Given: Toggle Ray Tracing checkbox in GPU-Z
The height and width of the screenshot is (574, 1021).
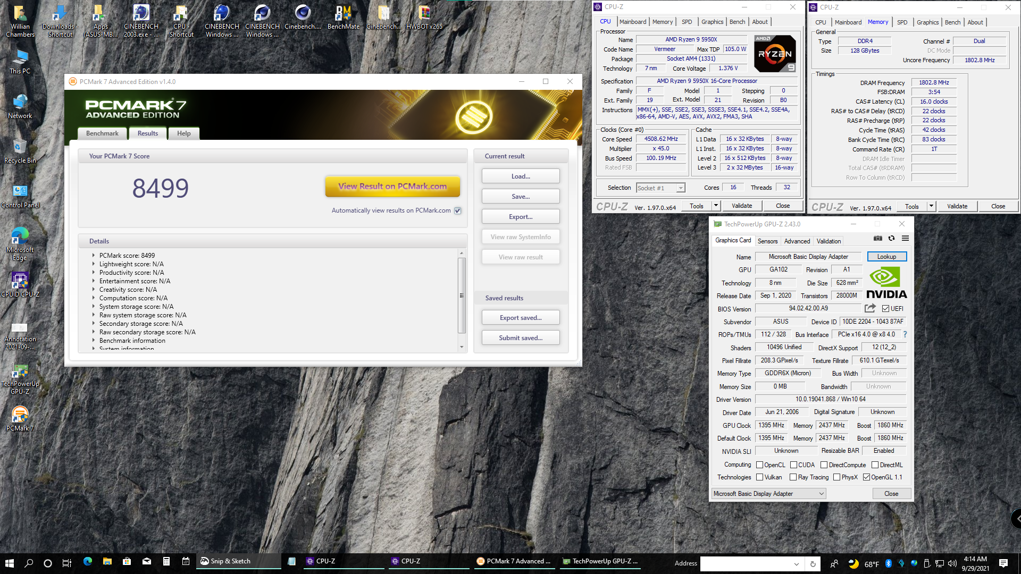Looking at the screenshot, I should (793, 477).
